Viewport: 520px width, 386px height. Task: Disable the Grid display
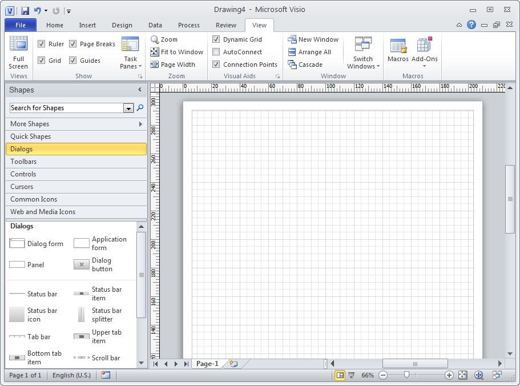point(42,60)
